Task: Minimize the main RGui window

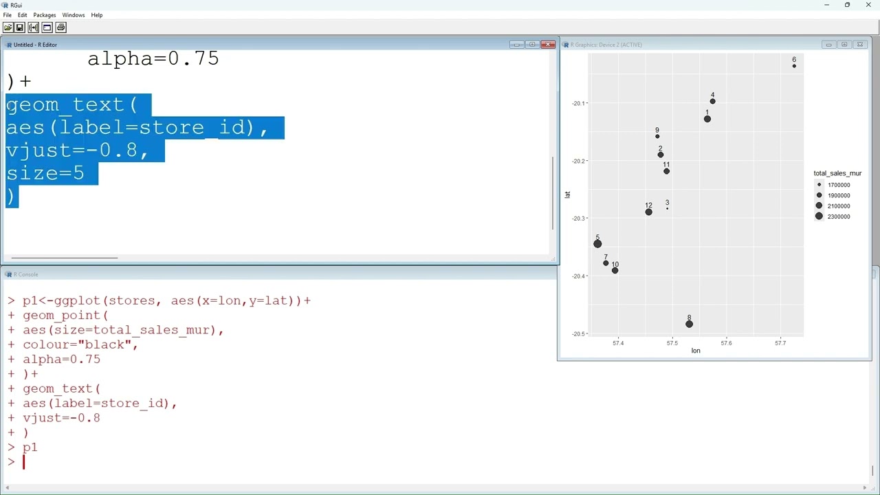Action: click(x=826, y=5)
